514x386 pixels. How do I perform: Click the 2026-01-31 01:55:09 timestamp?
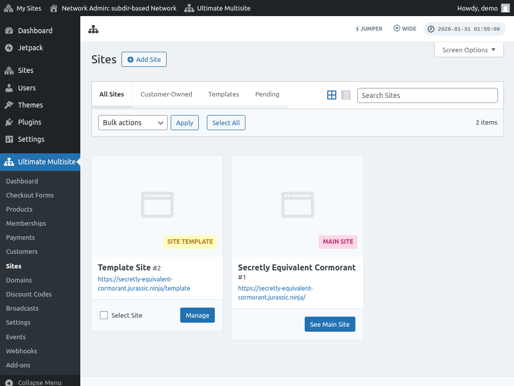click(469, 29)
